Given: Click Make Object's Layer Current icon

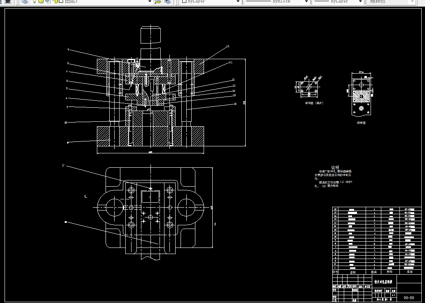Looking at the screenshot, I should pos(158,1).
